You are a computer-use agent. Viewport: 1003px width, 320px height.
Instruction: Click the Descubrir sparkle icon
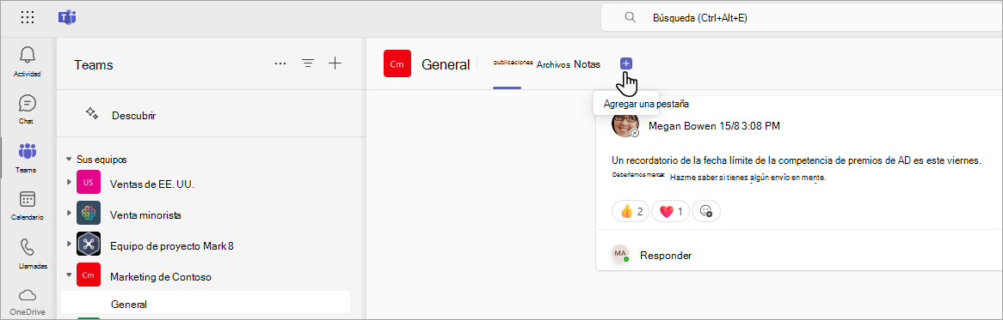point(91,113)
